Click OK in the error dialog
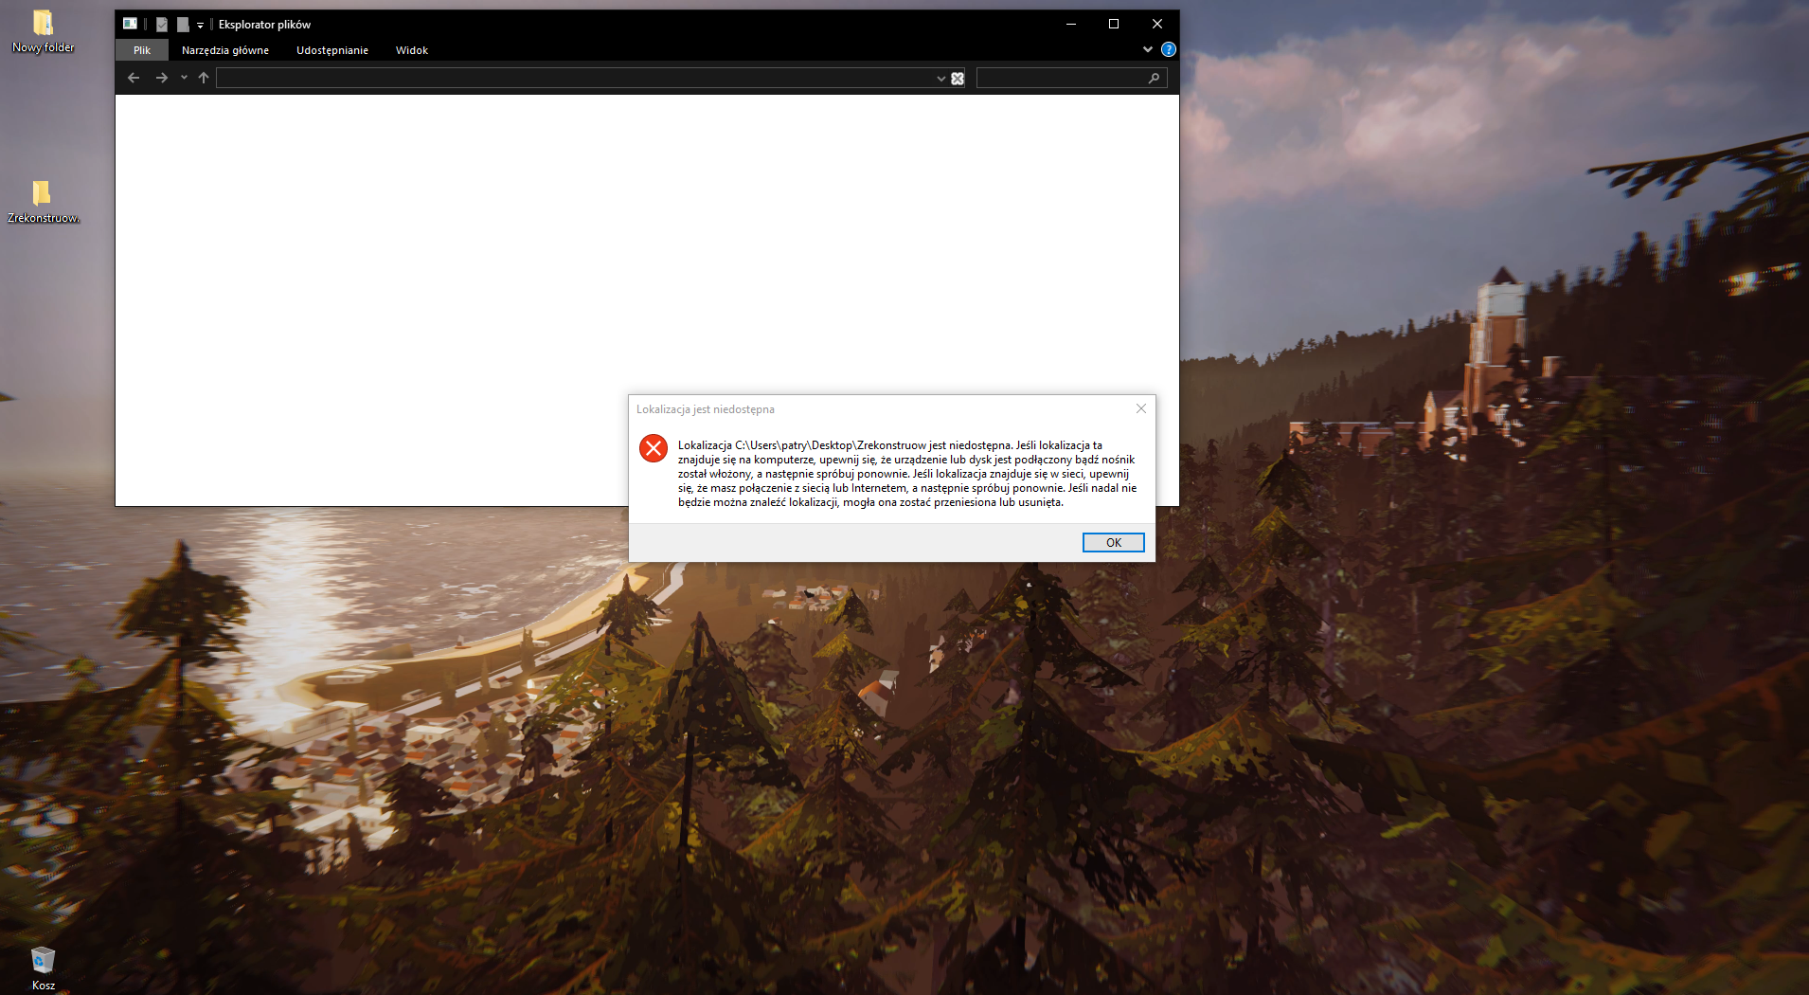The height and width of the screenshot is (995, 1809). pyautogui.click(x=1113, y=542)
